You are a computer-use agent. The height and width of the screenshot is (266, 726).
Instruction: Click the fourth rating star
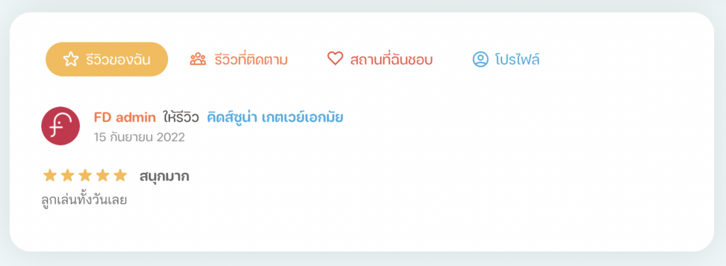[102, 175]
